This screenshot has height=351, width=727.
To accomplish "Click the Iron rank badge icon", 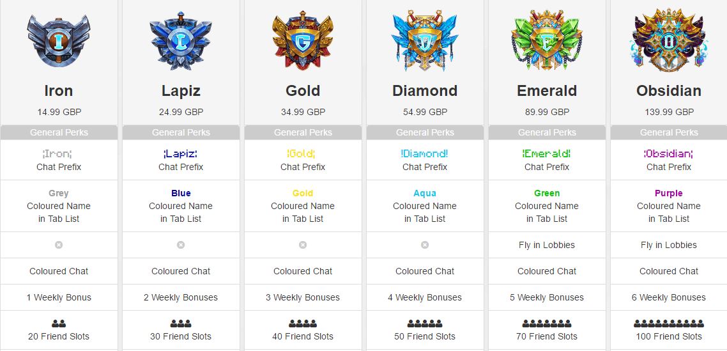I will click(58, 41).
